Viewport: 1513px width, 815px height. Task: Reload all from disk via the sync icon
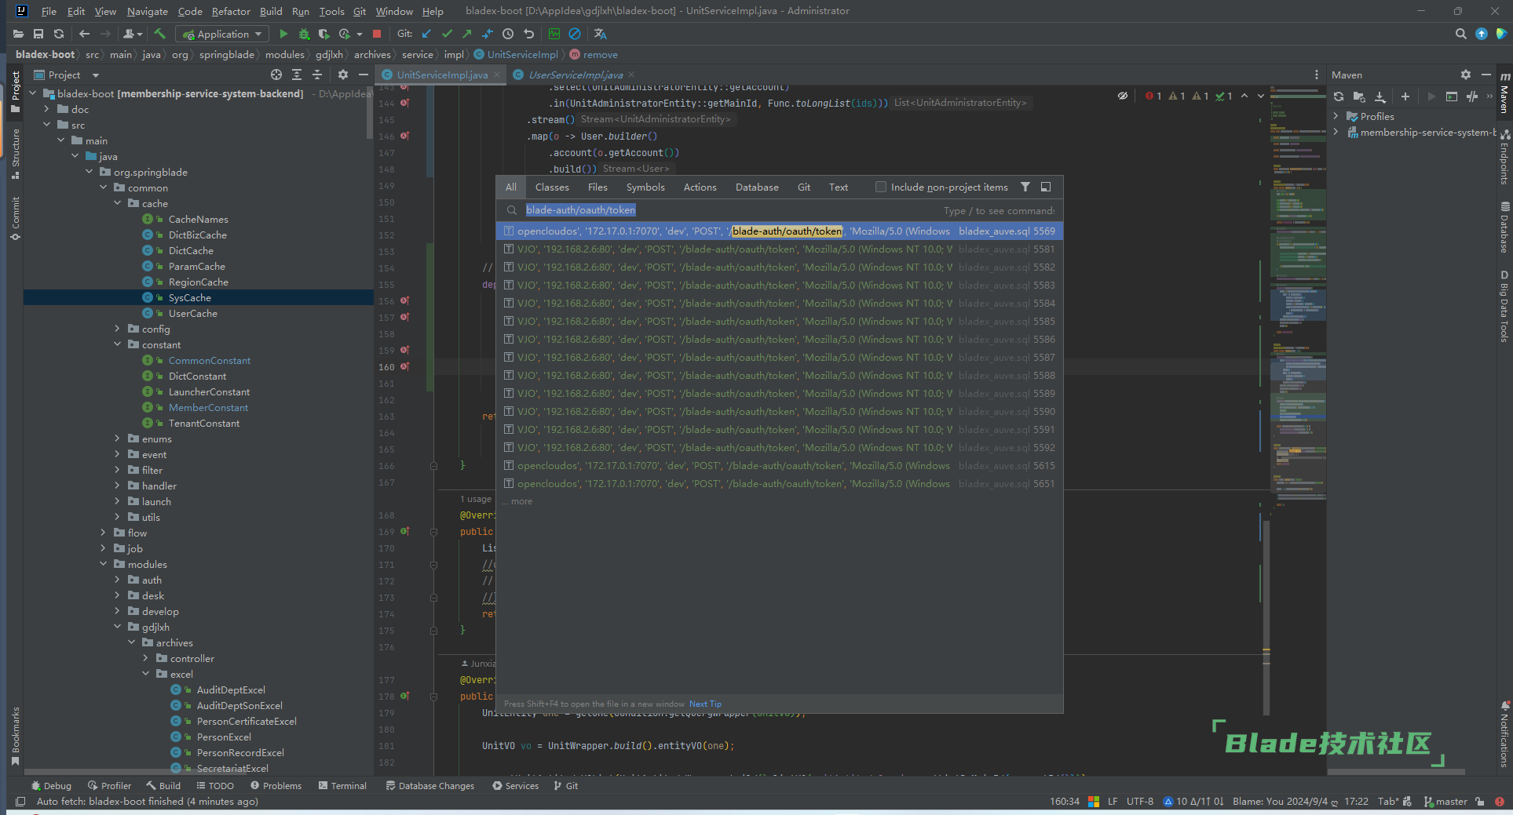[59, 34]
